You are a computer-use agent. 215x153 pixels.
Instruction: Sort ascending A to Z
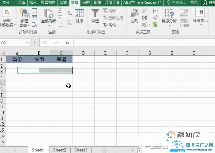(70, 13)
